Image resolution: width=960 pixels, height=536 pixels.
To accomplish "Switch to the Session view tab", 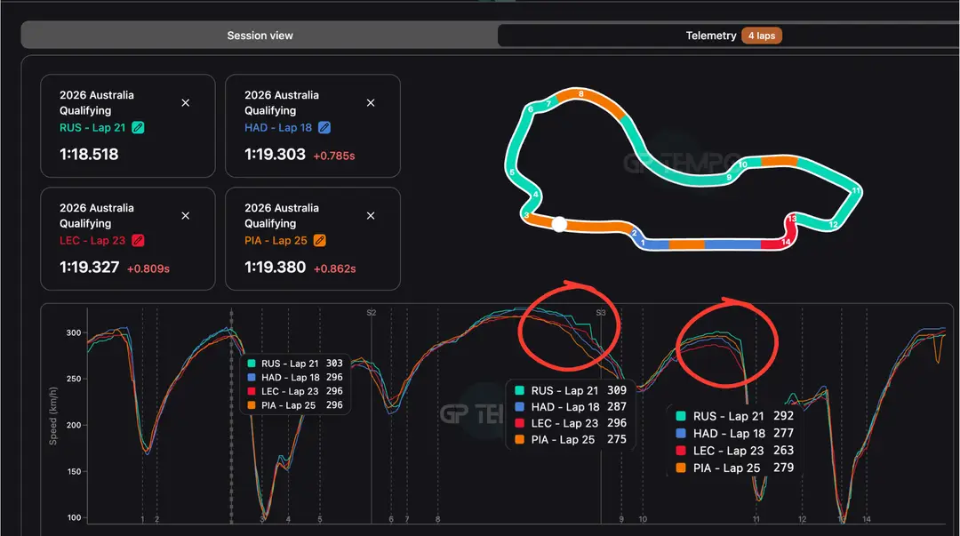I will tap(260, 36).
